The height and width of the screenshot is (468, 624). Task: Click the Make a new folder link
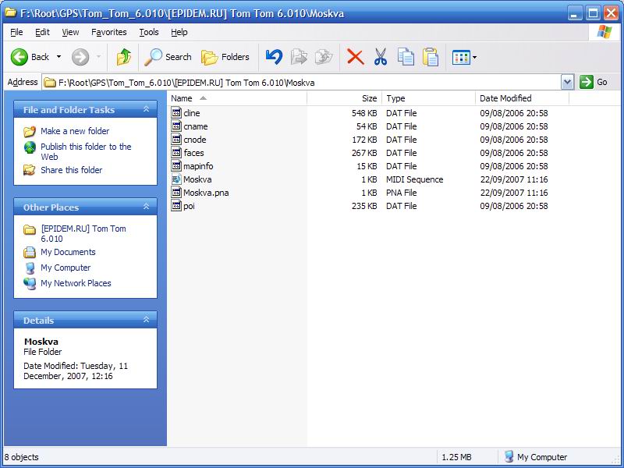[x=75, y=131]
